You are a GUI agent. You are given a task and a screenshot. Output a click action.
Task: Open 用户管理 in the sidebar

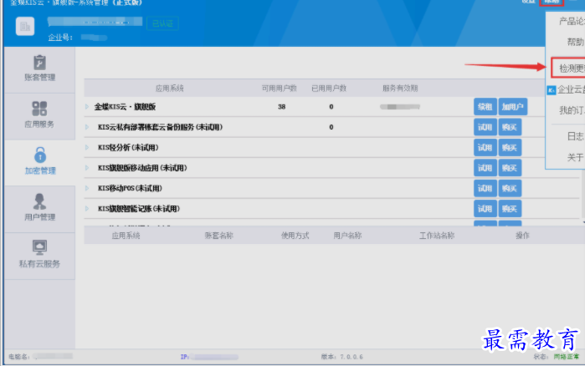(39, 209)
